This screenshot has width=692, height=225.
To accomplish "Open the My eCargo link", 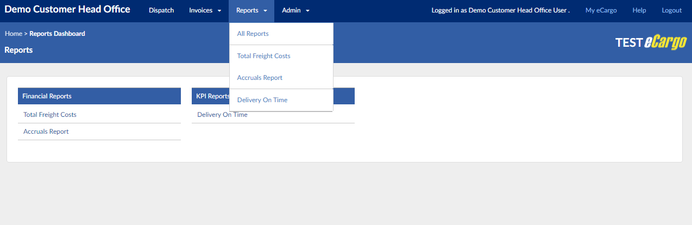I will [x=601, y=10].
